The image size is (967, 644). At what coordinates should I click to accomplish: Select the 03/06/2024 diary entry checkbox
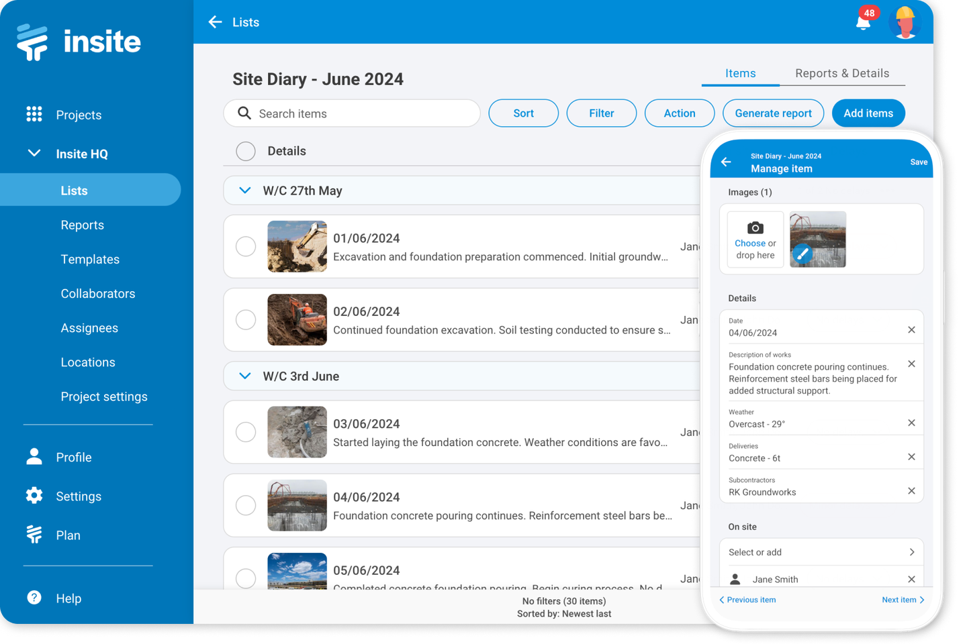(246, 432)
